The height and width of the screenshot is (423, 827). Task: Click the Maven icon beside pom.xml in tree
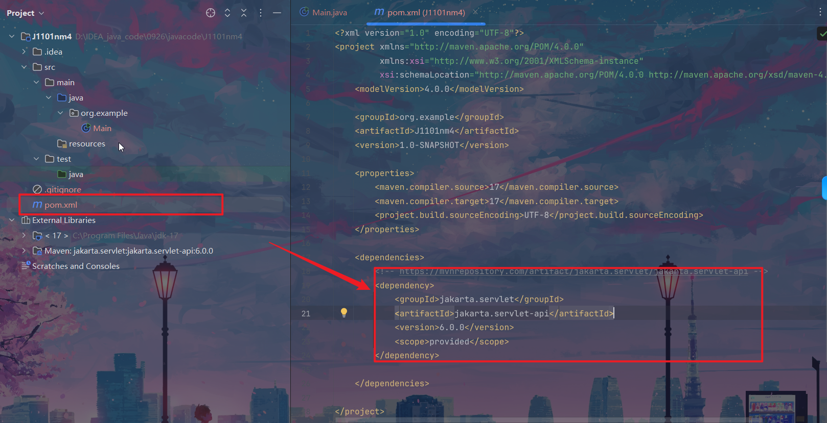point(37,205)
